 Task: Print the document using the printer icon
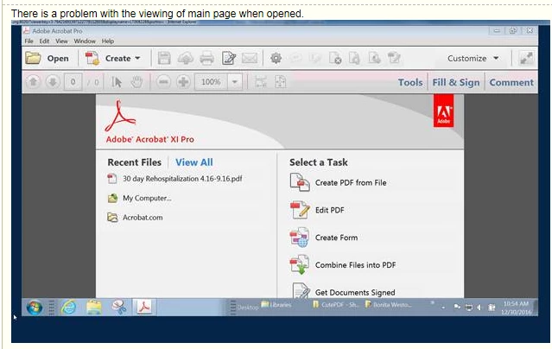point(206,58)
